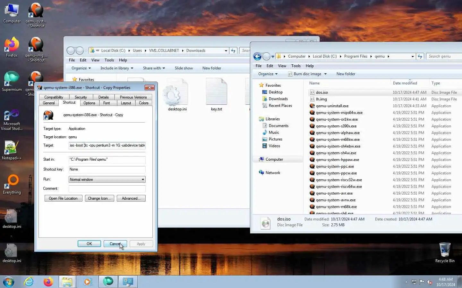Expand Organize dropdown in Downloads window
The image size is (462, 288).
(x=81, y=68)
